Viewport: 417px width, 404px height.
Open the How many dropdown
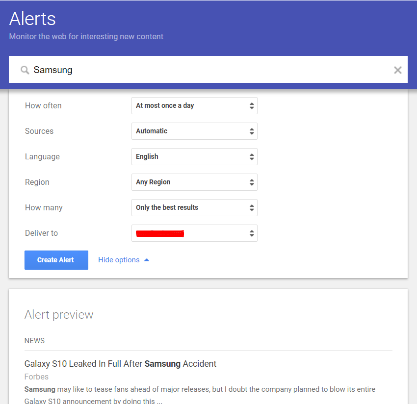point(194,208)
